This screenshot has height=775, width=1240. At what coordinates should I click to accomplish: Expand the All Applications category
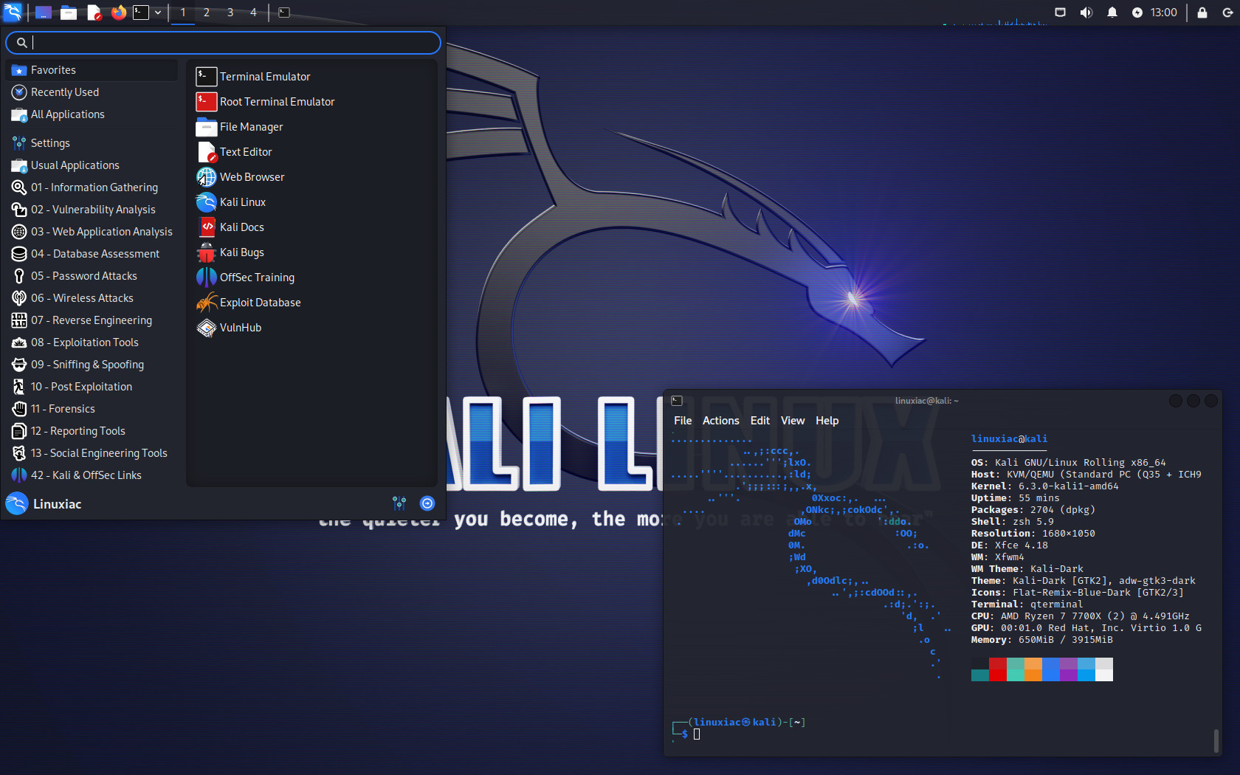67,114
